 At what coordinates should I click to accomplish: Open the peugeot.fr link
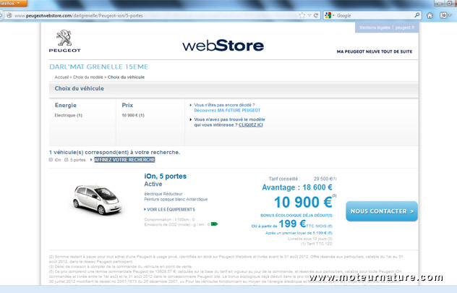coord(404,27)
